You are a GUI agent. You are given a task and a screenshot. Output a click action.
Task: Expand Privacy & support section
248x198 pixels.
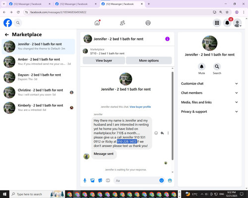pyautogui.click(x=210, y=111)
